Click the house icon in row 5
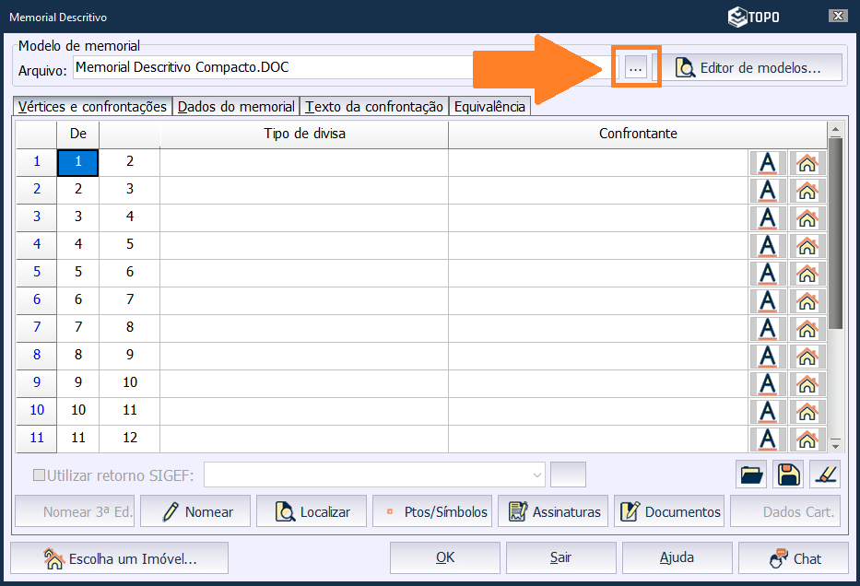This screenshot has height=586, width=860. [x=807, y=273]
